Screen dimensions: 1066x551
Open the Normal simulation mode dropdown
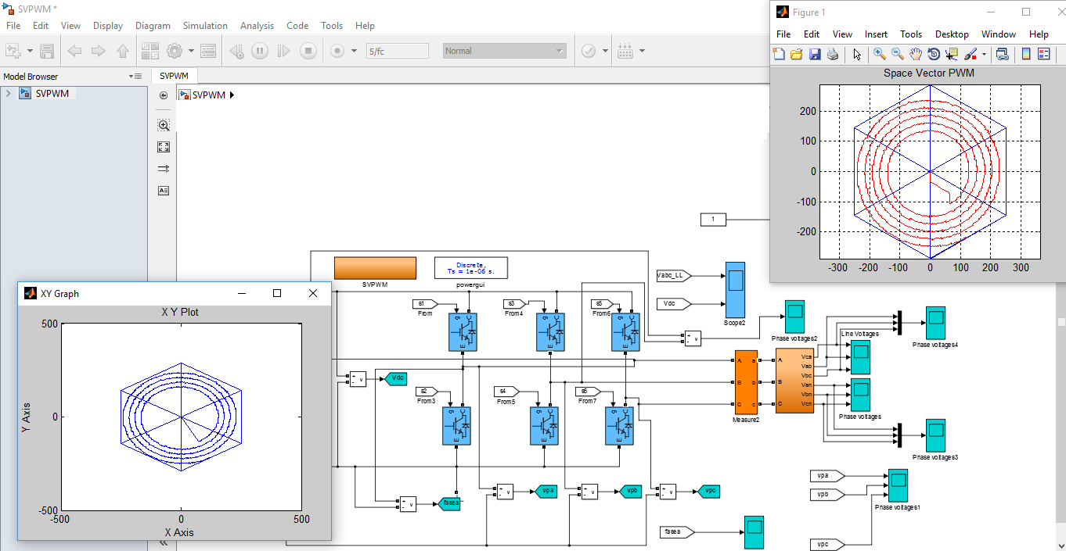(x=504, y=51)
